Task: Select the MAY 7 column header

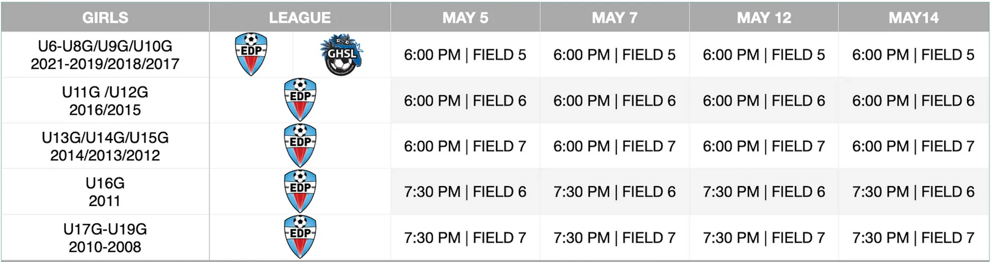Action: pos(614,18)
